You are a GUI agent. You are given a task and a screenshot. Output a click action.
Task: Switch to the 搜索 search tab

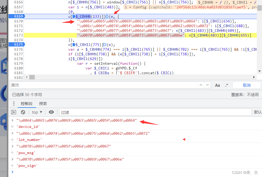pyautogui.click(x=43, y=104)
